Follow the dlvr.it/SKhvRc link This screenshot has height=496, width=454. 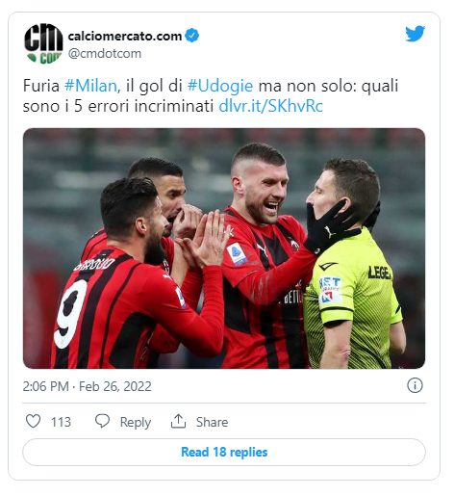(270, 106)
